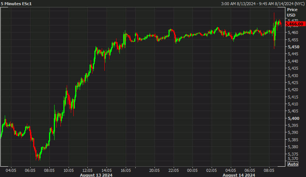Click the 5,450 price axis value
The height and width of the screenshot is (177, 306).
tap(293, 47)
